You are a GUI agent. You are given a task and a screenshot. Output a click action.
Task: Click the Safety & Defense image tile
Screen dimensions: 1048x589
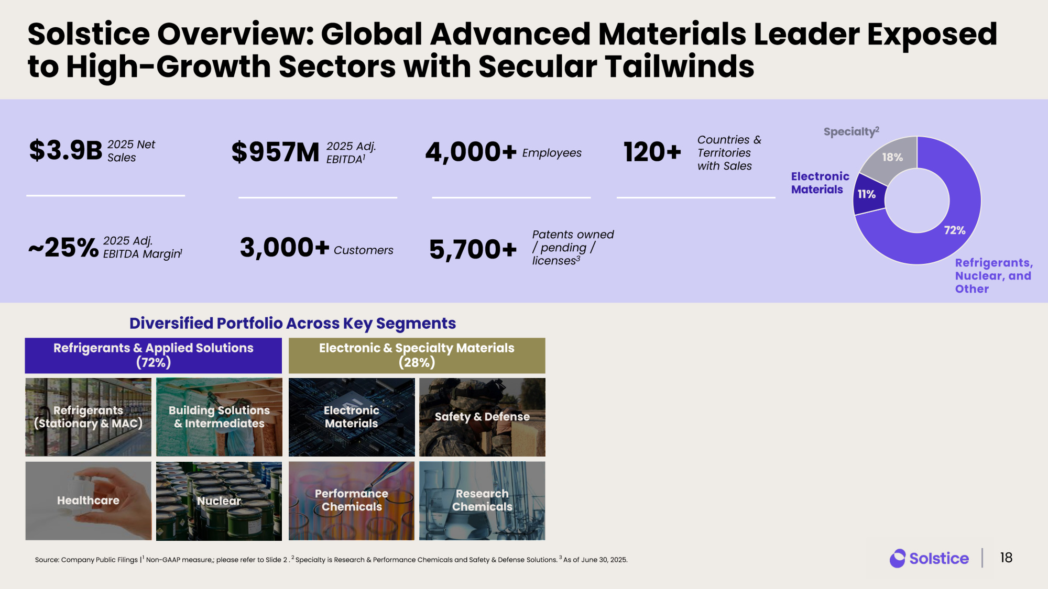point(482,417)
